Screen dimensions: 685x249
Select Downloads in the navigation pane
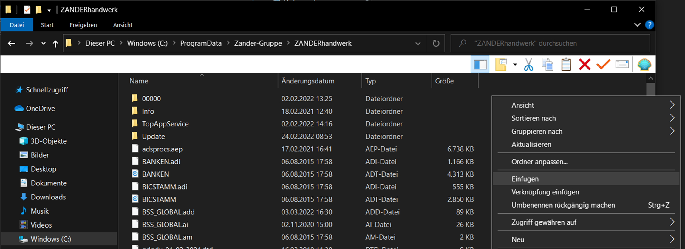[x=48, y=197]
